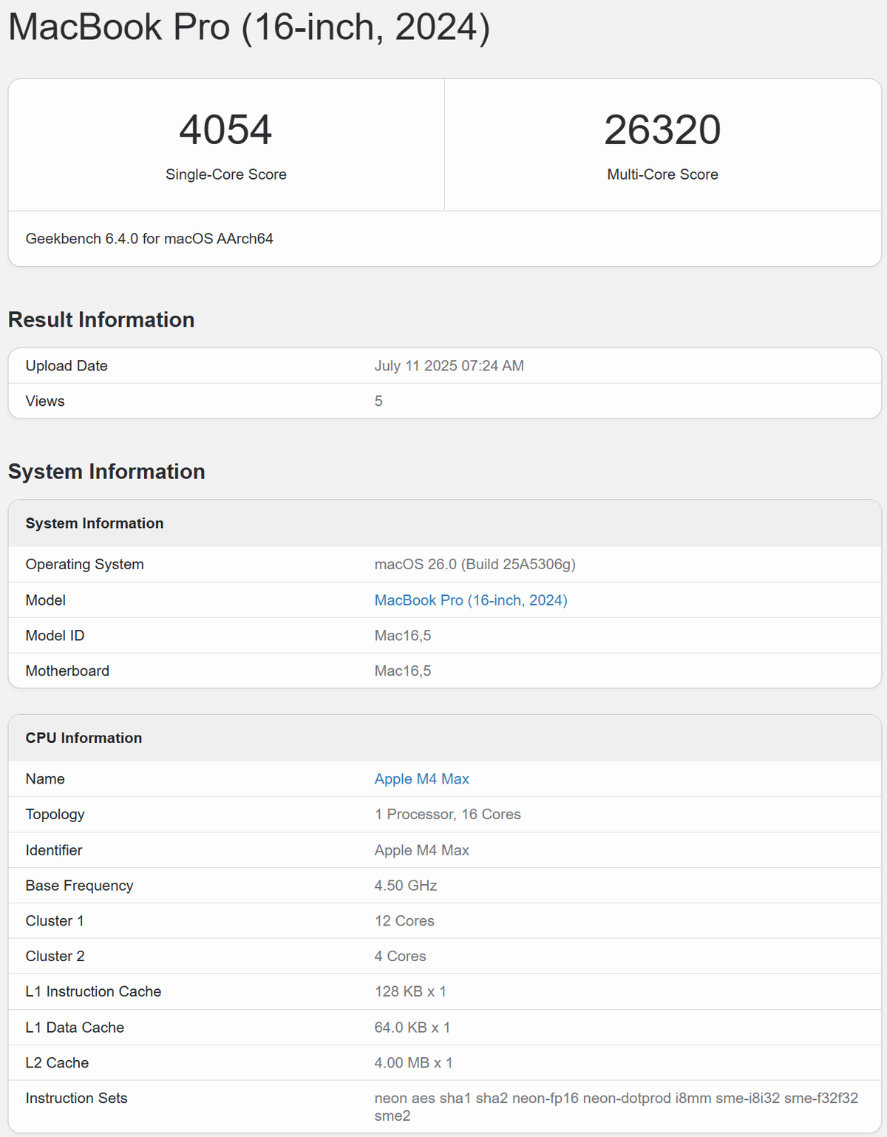Select the Views count row
The image size is (887, 1137).
pos(444,401)
